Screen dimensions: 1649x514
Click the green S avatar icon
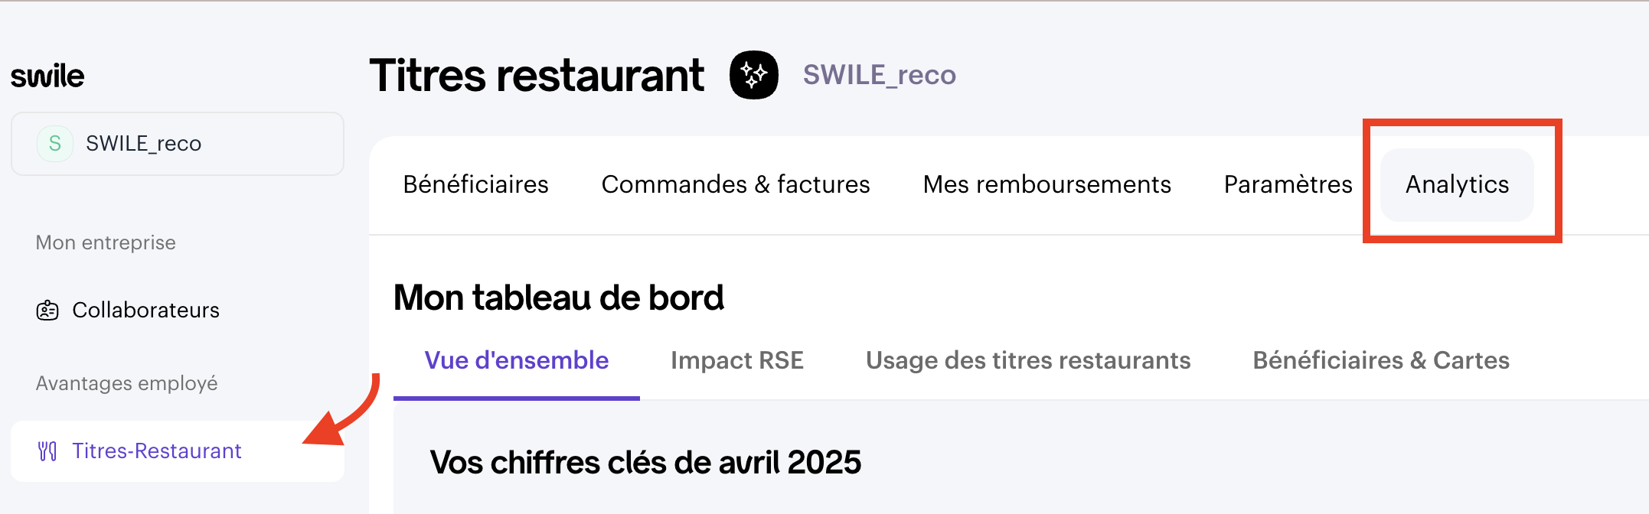(x=55, y=144)
